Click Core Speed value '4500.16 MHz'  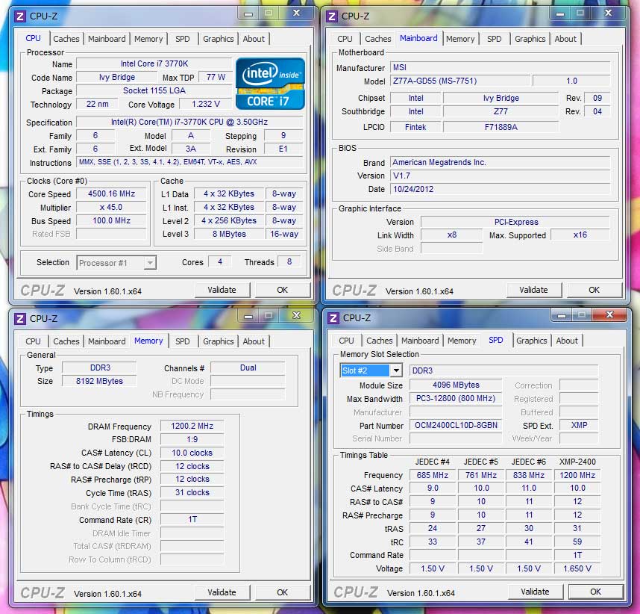point(111,193)
